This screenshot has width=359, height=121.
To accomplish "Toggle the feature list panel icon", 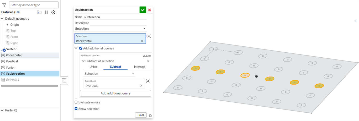I will pyautogui.click(x=64, y=81).
